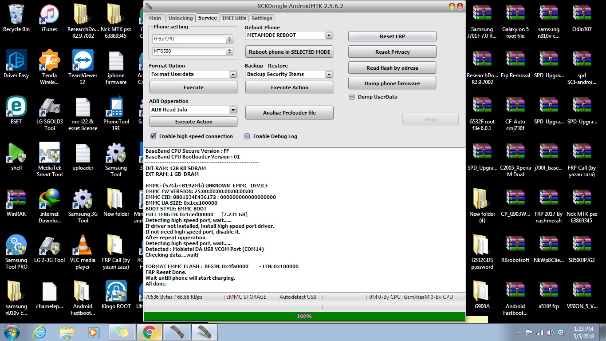Screen dimensions: 606x341
Task: Open the volume control in system tray
Action: [x=550, y=332]
